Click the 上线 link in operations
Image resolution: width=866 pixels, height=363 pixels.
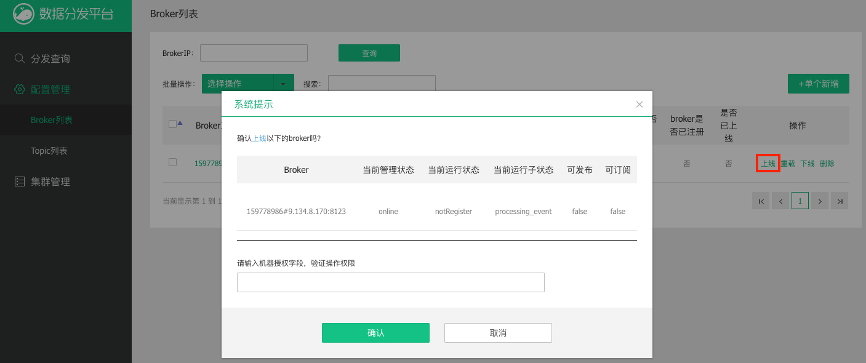click(x=768, y=164)
